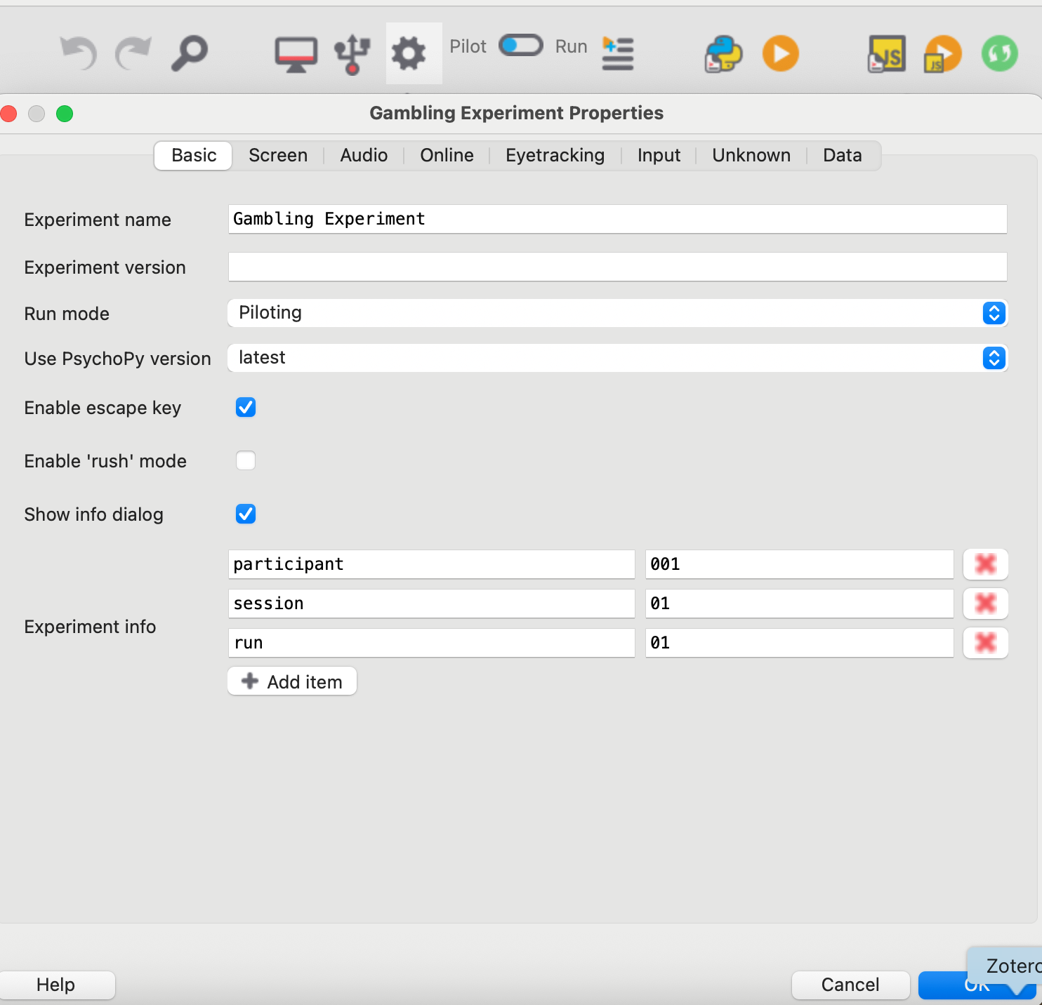Open the Run mode Piloting dropdown
Screen dimensions: 1042x1005
(x=618, y=313)
